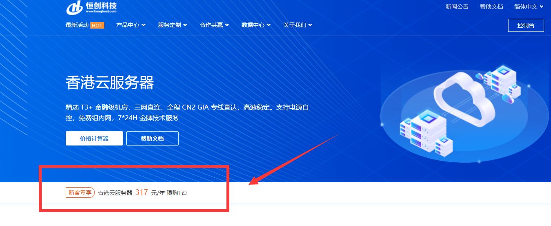Screen dimensions: 551x226
Task: Click the 317 元/年 price text
Action: click(x=150, y=192)
